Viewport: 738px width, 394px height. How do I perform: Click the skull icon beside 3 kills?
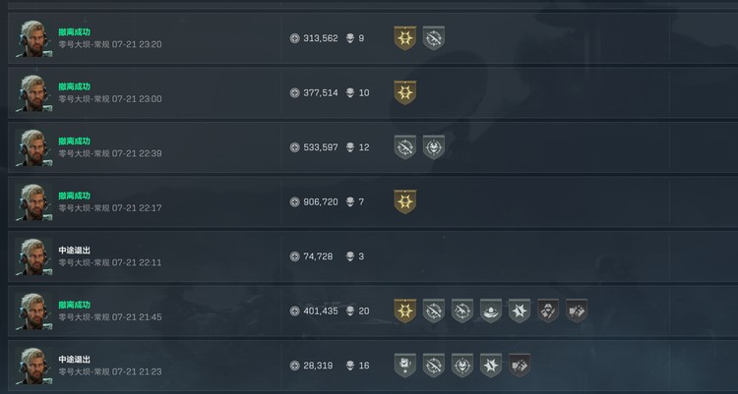[350, 256]
